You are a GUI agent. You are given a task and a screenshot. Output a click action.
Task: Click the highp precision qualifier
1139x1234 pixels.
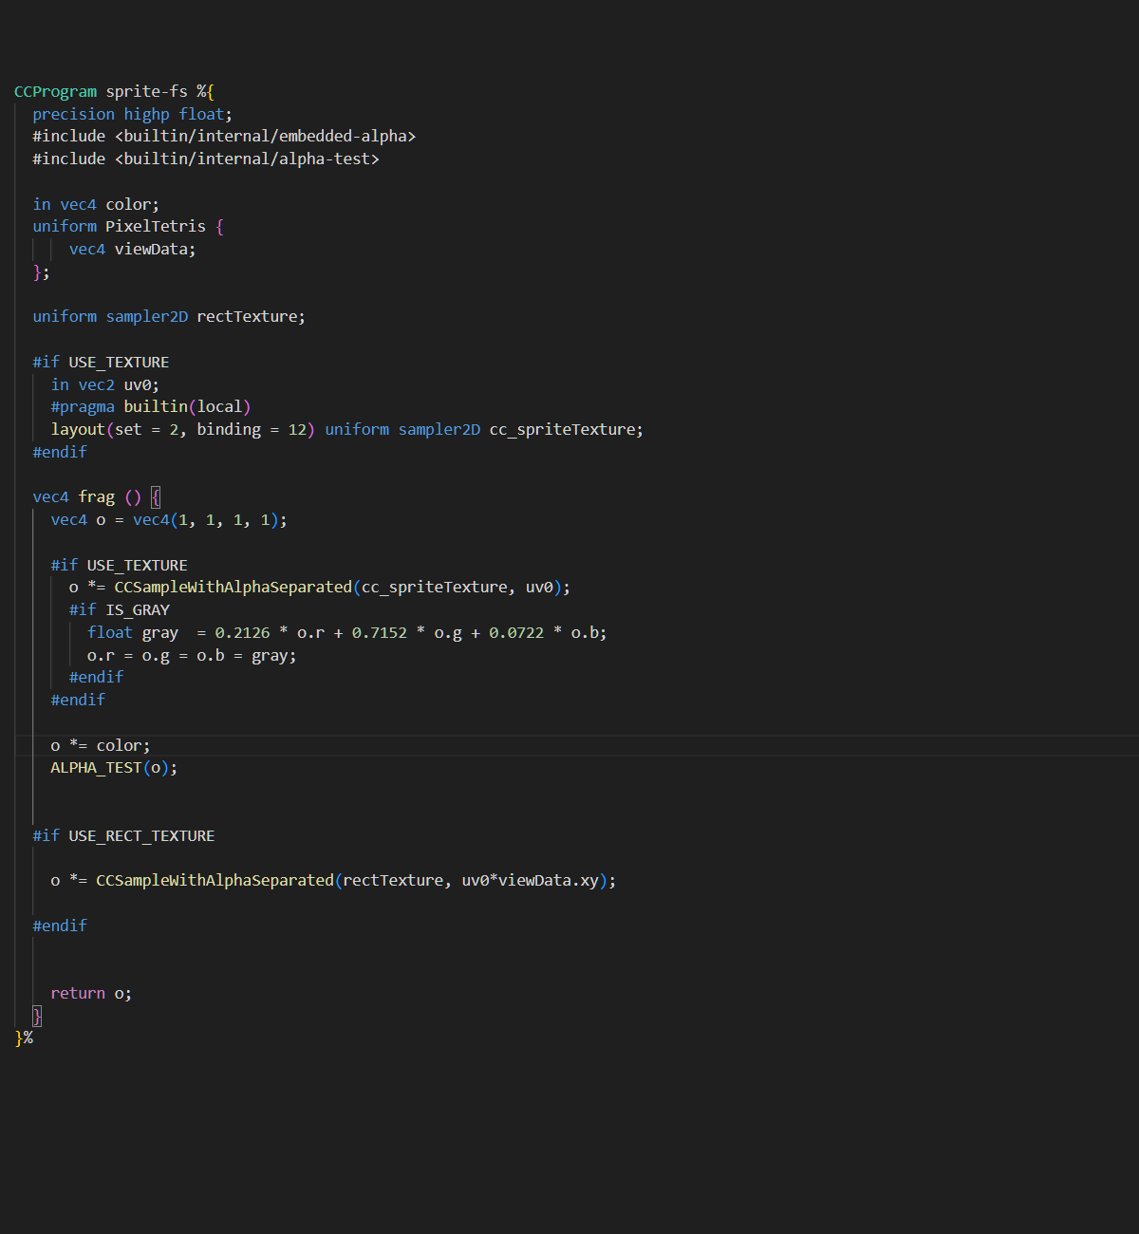pos(146,114)
